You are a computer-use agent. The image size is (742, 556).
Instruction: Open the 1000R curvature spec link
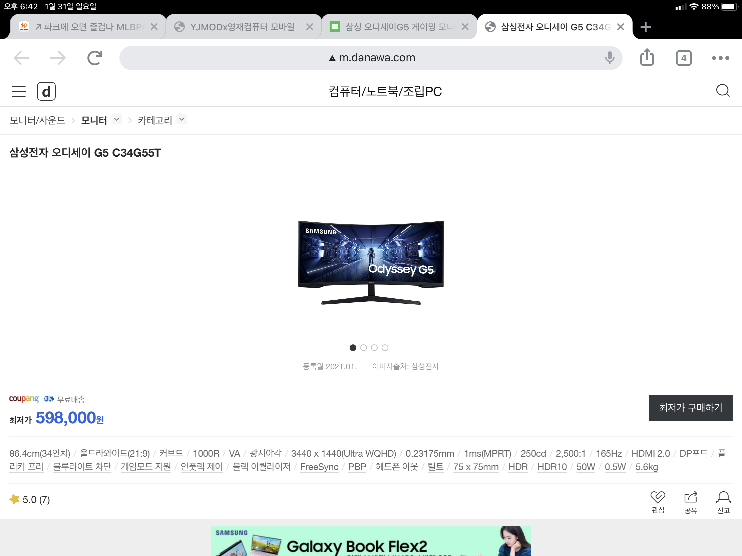coord(206,453)
